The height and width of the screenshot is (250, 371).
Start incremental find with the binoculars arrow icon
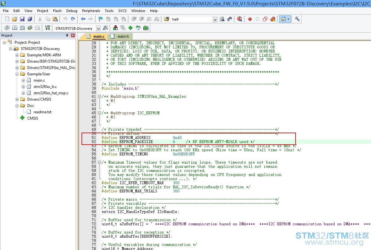click(230, 19)
